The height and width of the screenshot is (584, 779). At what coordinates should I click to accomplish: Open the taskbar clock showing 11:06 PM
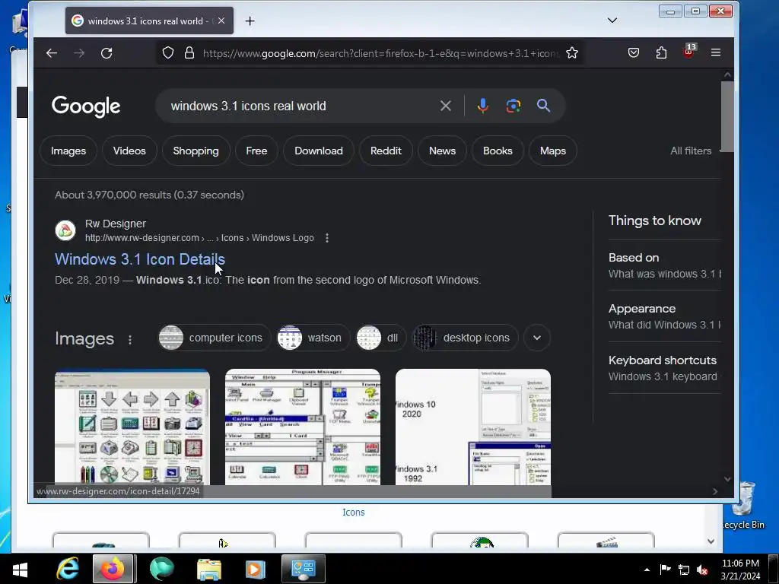tap(740, 570)
